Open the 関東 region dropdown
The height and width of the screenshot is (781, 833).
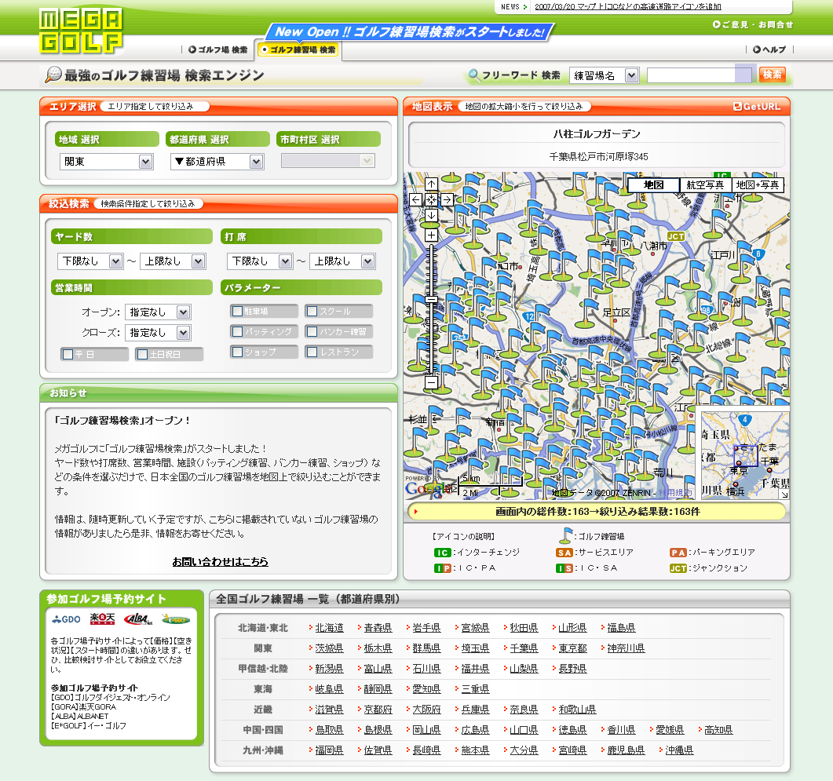[x=106, y=161]
